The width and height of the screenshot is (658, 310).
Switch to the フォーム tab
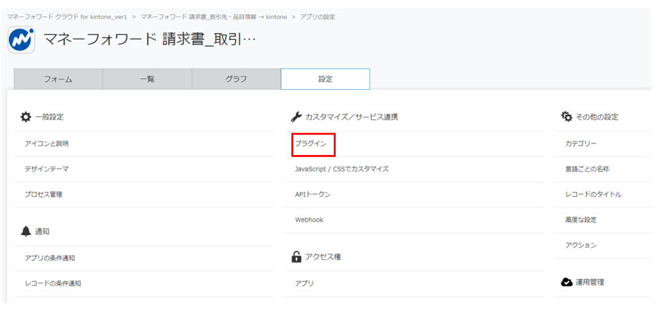(58, 80)
